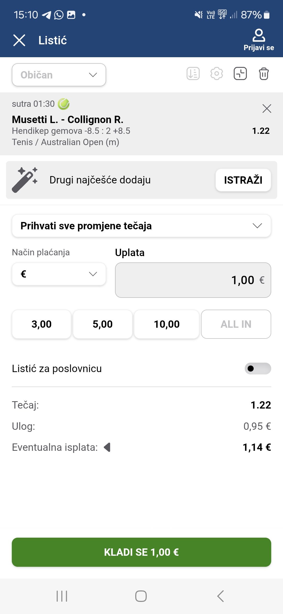Remove the Musetti–Collignon bet
This screenshot has height=614, width=283.
click(267, 108)
